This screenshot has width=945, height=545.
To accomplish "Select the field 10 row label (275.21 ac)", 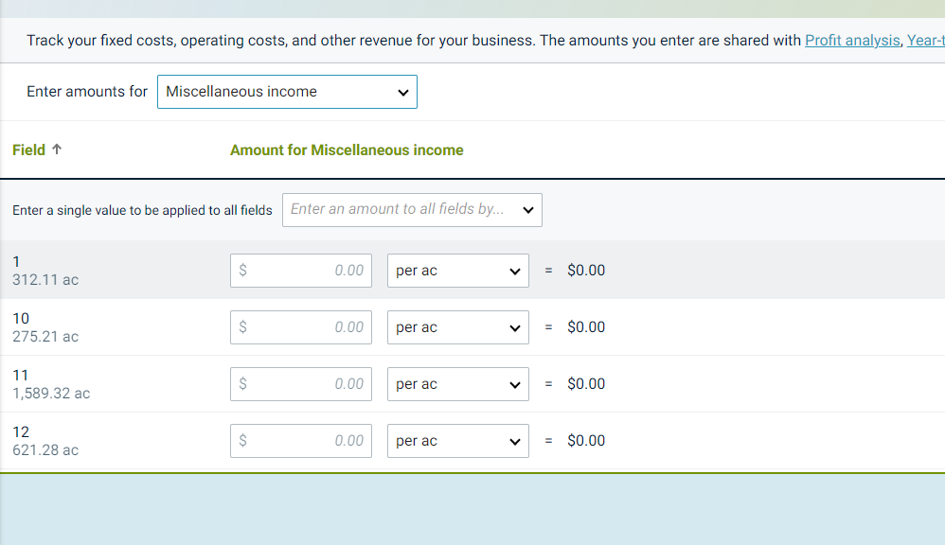I will click(45, 327).
